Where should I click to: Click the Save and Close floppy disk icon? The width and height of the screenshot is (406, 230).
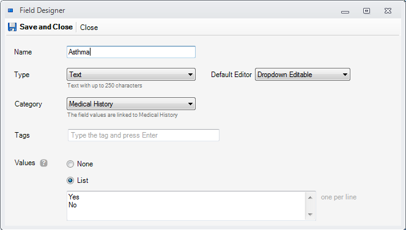coord(12,27)
